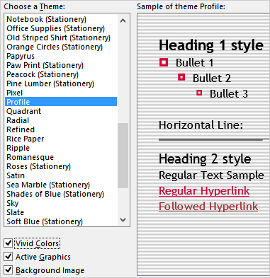Click the Heading 1 style sample text
The image size is (270, 278).
click(211, 45)
